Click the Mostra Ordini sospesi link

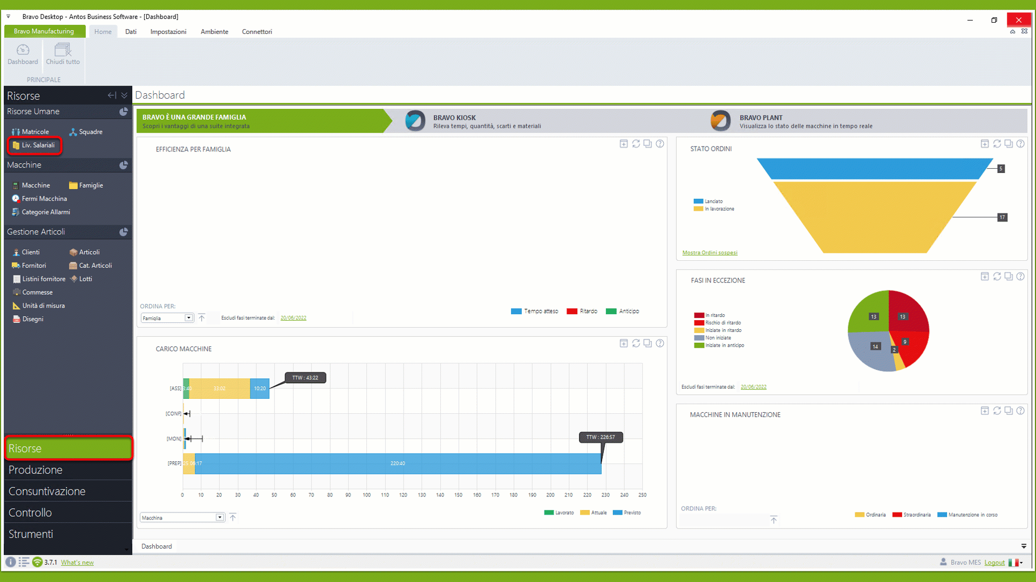tap(710, 253)
